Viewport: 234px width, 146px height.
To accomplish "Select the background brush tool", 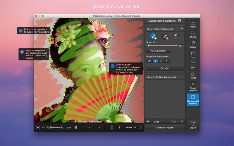I will coord(165,36).
